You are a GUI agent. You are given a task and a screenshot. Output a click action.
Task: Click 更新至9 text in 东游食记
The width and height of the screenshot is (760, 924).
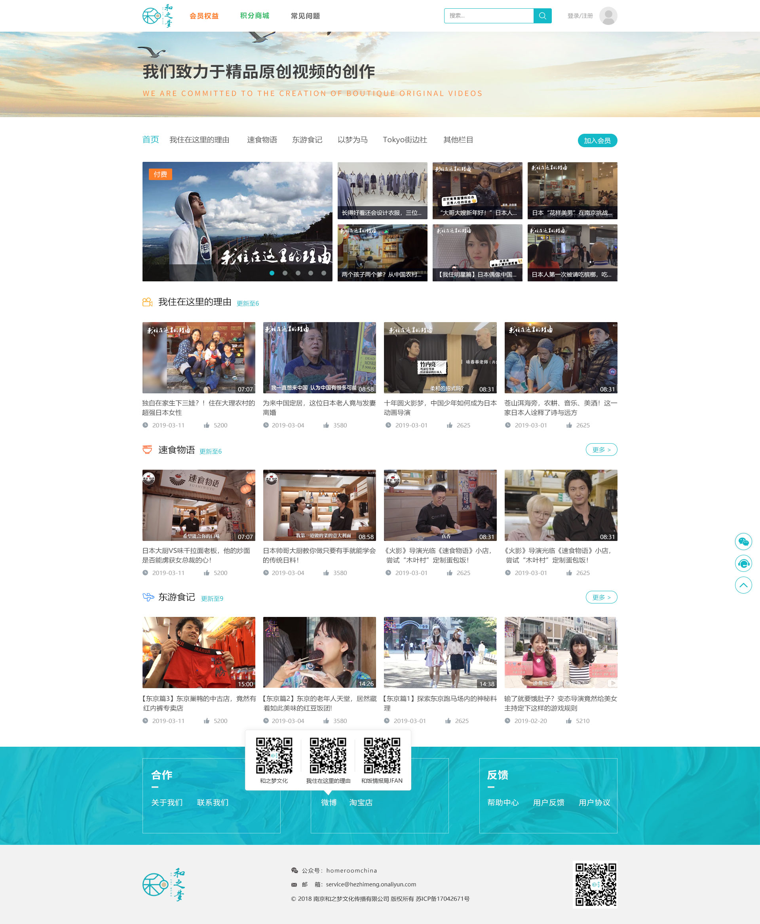click(212, 598)
